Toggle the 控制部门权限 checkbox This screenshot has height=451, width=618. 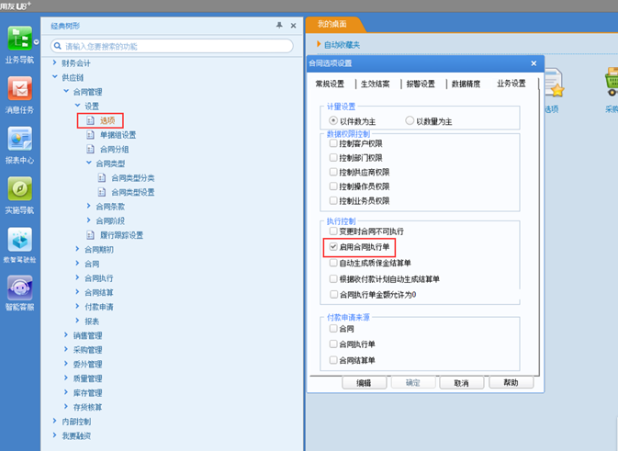[x=333, y=158]
